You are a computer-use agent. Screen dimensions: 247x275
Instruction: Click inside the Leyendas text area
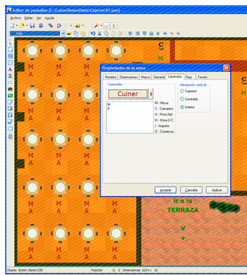click(130, 117)
